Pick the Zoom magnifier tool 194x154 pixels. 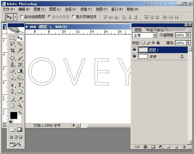(x=20, y=105)
